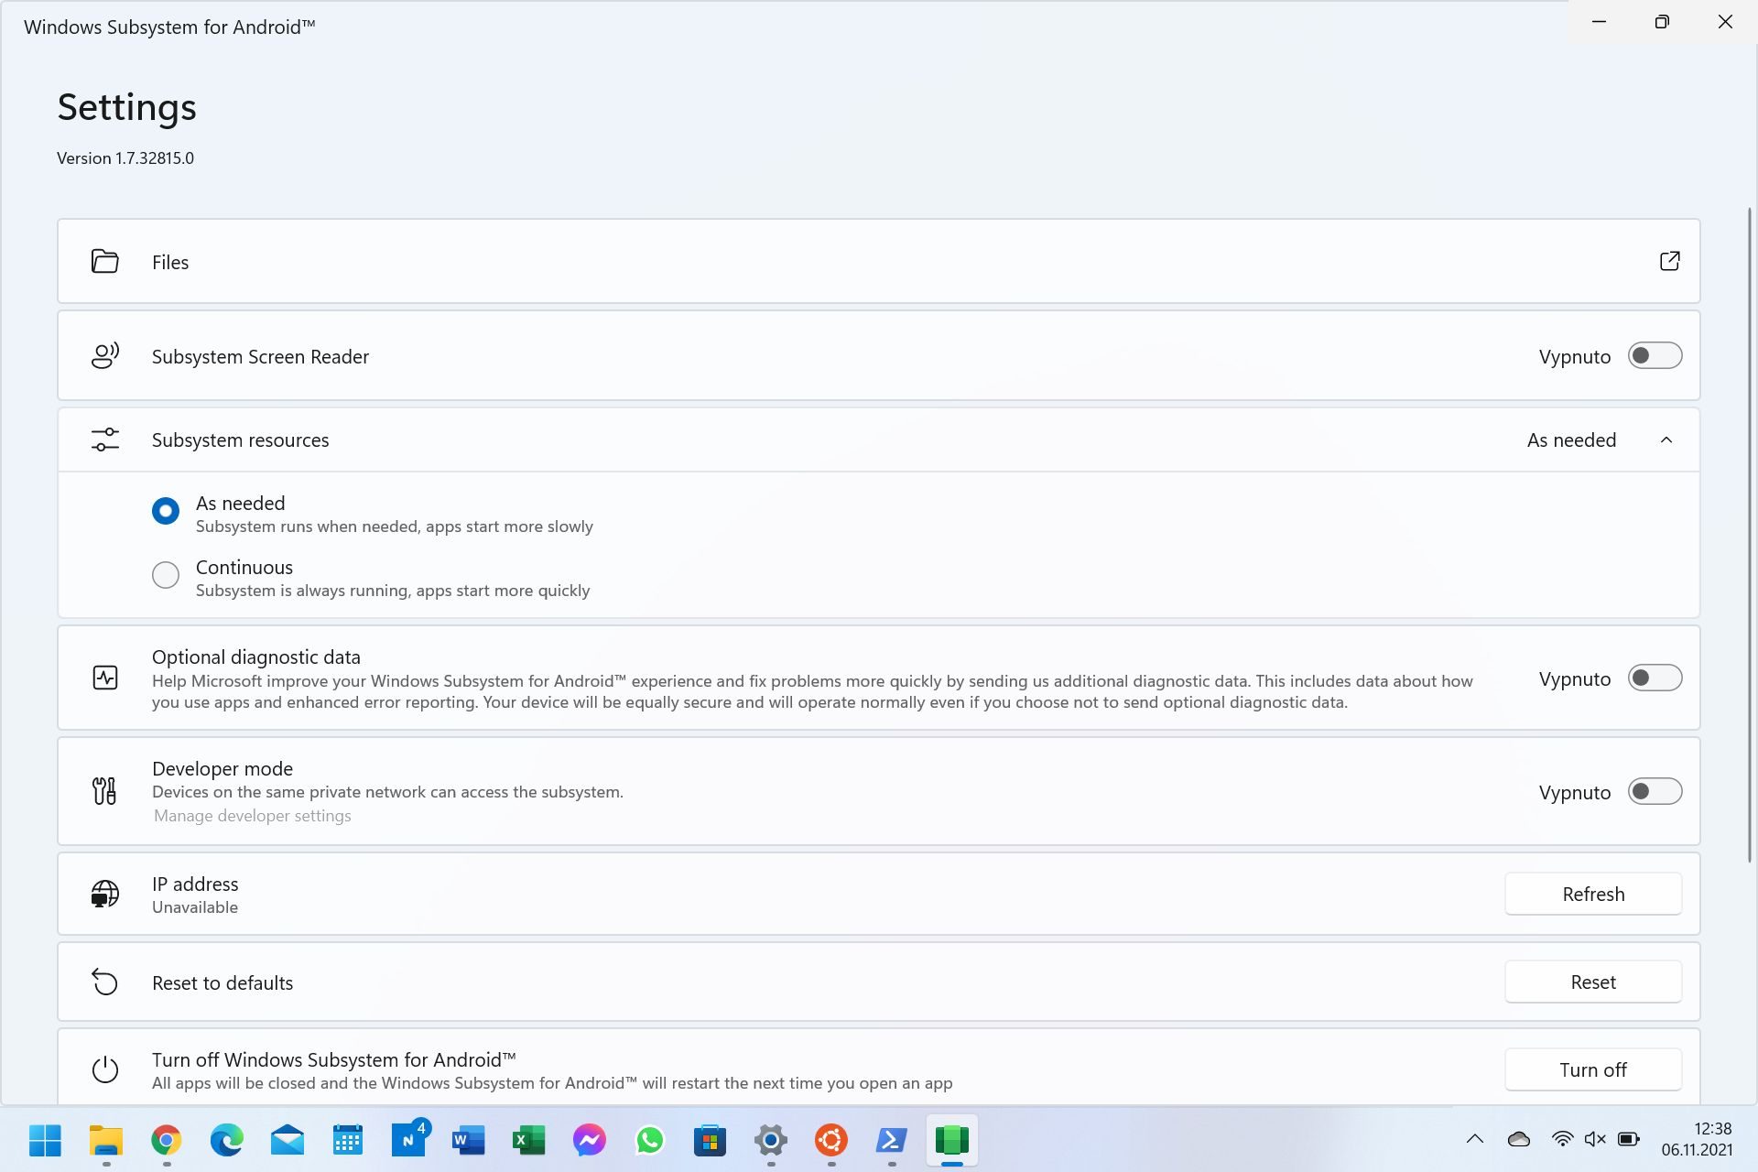Click the Reset button

coord(1593,982)
